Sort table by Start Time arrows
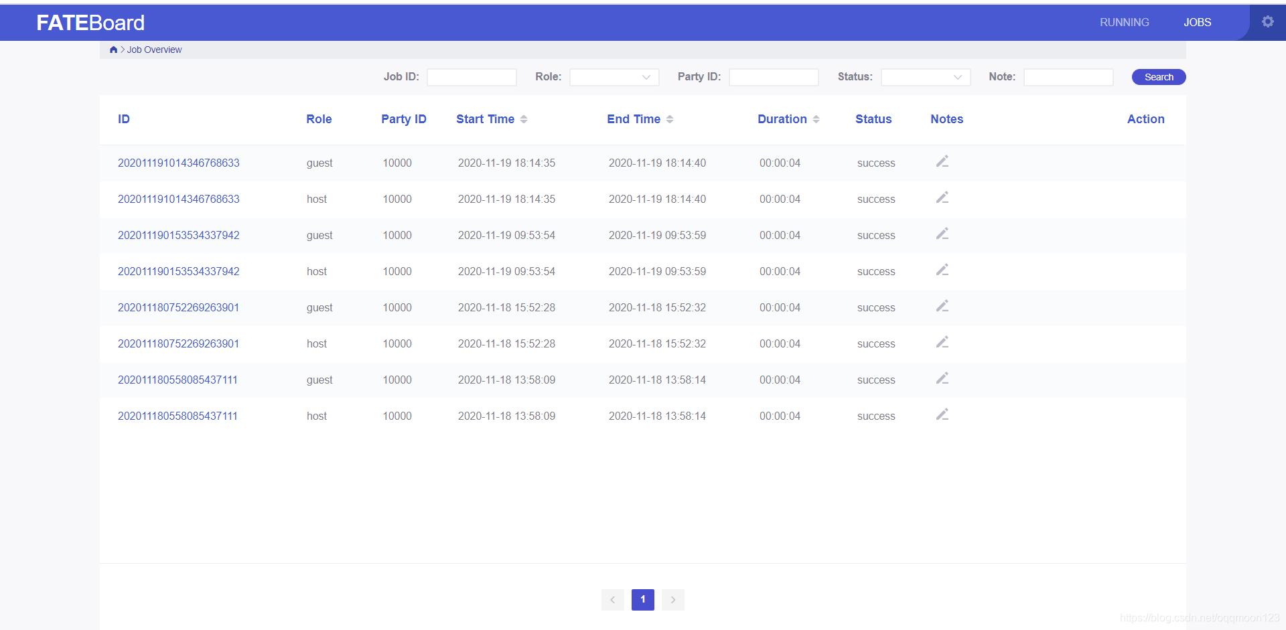Image resolution: width=1286 pixels, height=630 pixels. [524, 119]
